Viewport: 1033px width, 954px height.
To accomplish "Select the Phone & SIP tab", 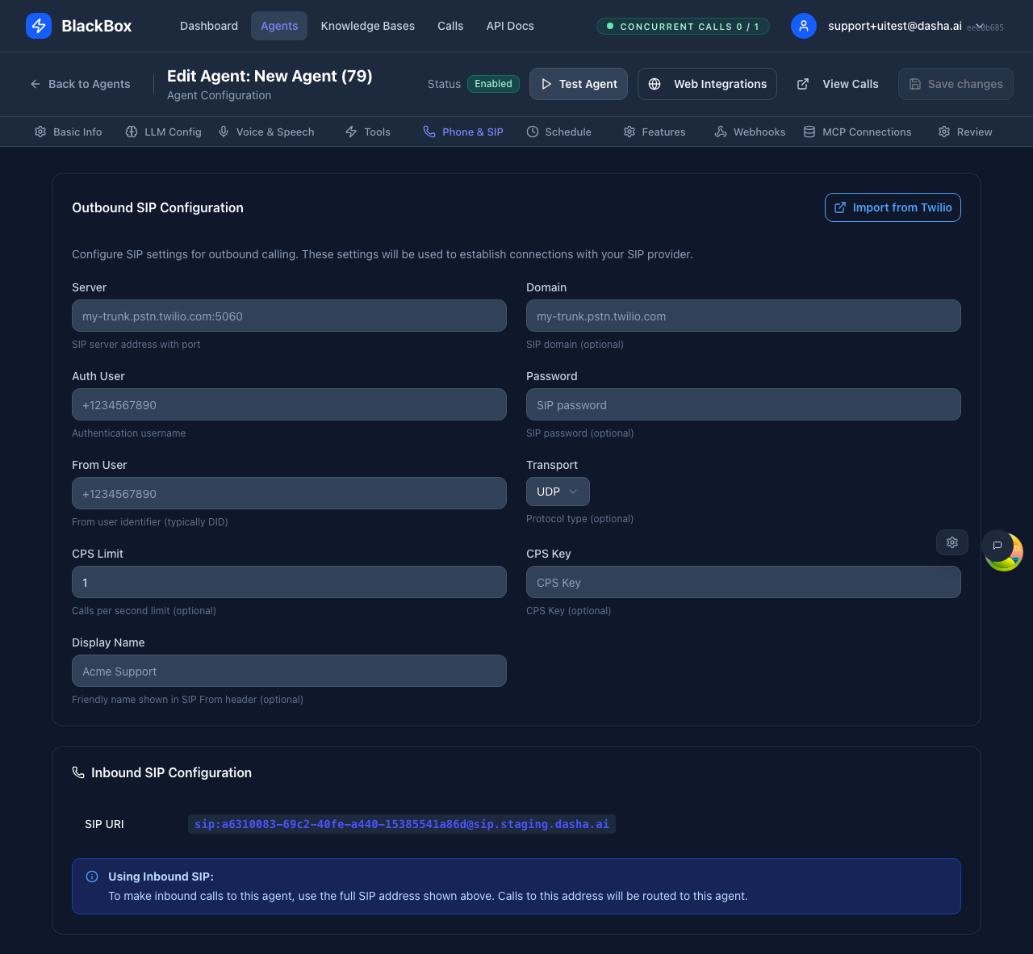I will (463, 132).
